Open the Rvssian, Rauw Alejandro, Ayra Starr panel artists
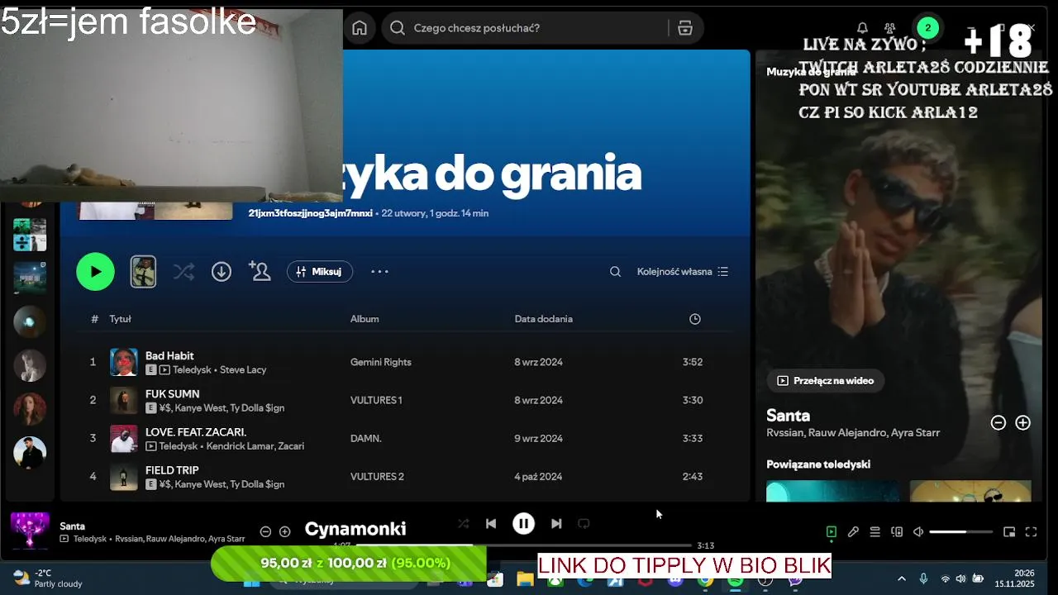 tap(853, 433)
